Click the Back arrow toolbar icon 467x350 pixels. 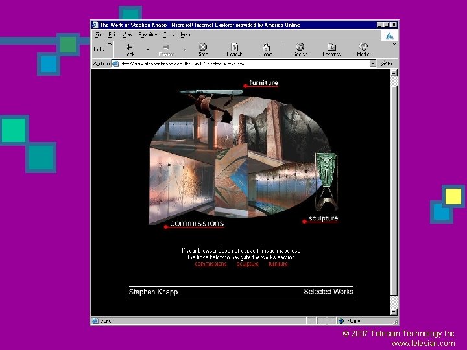pos(129,47)
